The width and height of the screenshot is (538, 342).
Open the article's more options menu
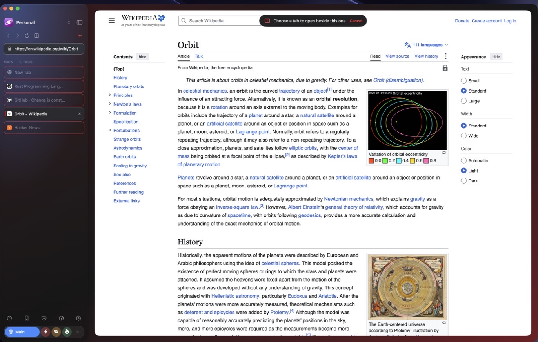coord(445,56)
